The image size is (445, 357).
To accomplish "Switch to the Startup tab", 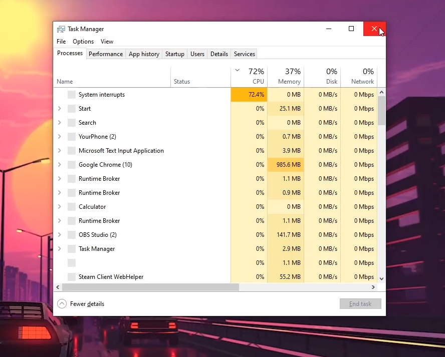I will [x=175, y=54].
